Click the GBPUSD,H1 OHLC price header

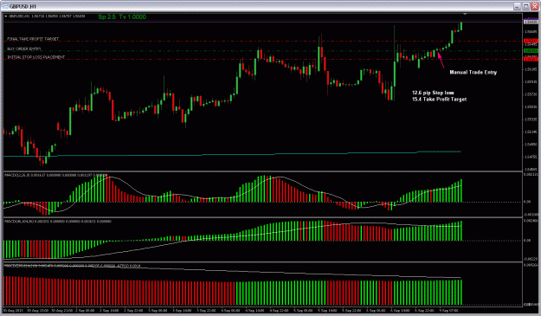pyautogui.click(x=47, y=16)
